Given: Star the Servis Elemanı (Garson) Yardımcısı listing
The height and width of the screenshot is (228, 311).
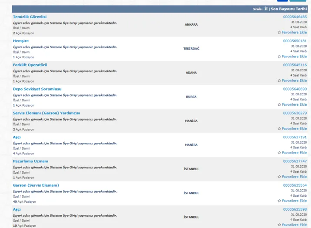Looking at the screenshot, I should pyautogui.click(x=279, y=129).
